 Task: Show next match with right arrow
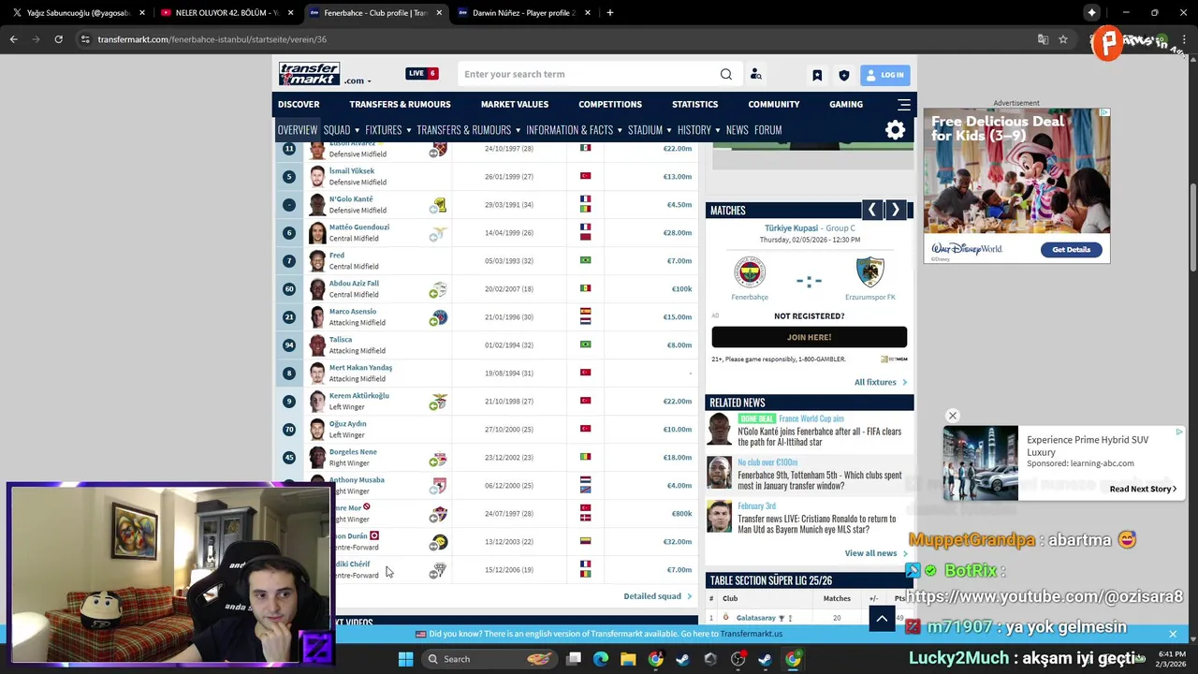[x=895, y=211]
